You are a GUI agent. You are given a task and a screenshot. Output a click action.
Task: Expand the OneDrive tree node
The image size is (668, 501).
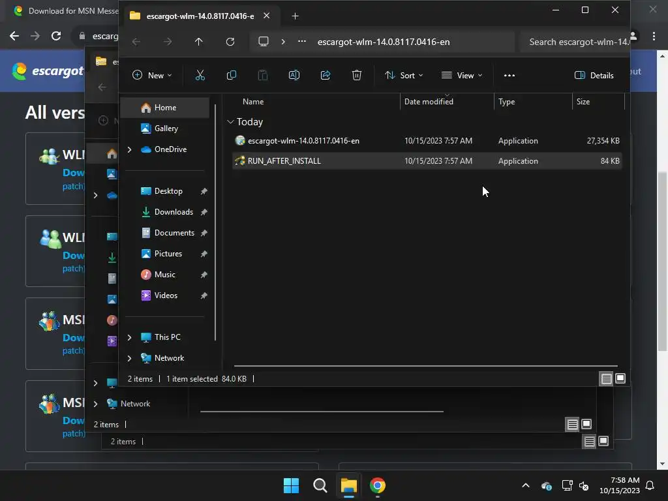click(129, 149)
